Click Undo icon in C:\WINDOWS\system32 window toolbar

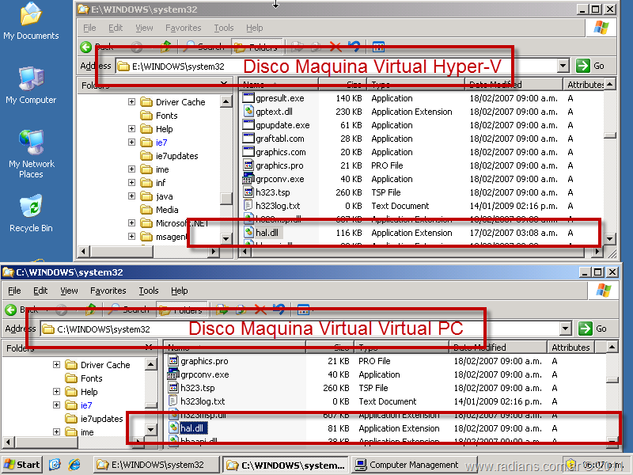pyautogui.click(x=279, y=309)
